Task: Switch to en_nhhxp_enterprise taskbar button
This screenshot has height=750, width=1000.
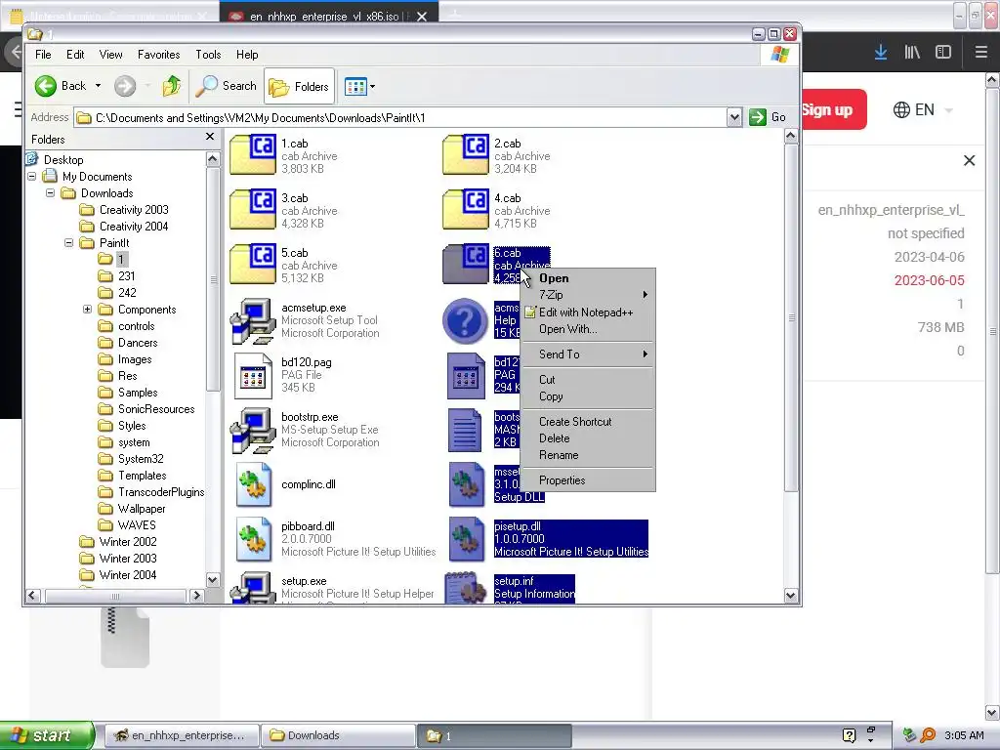Action: 182,735
